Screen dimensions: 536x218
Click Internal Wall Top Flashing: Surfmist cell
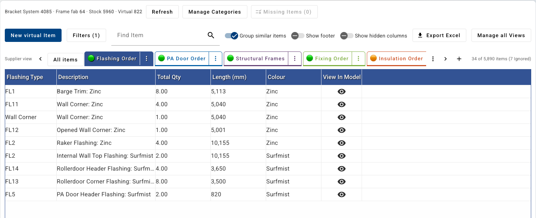(106, 156)
